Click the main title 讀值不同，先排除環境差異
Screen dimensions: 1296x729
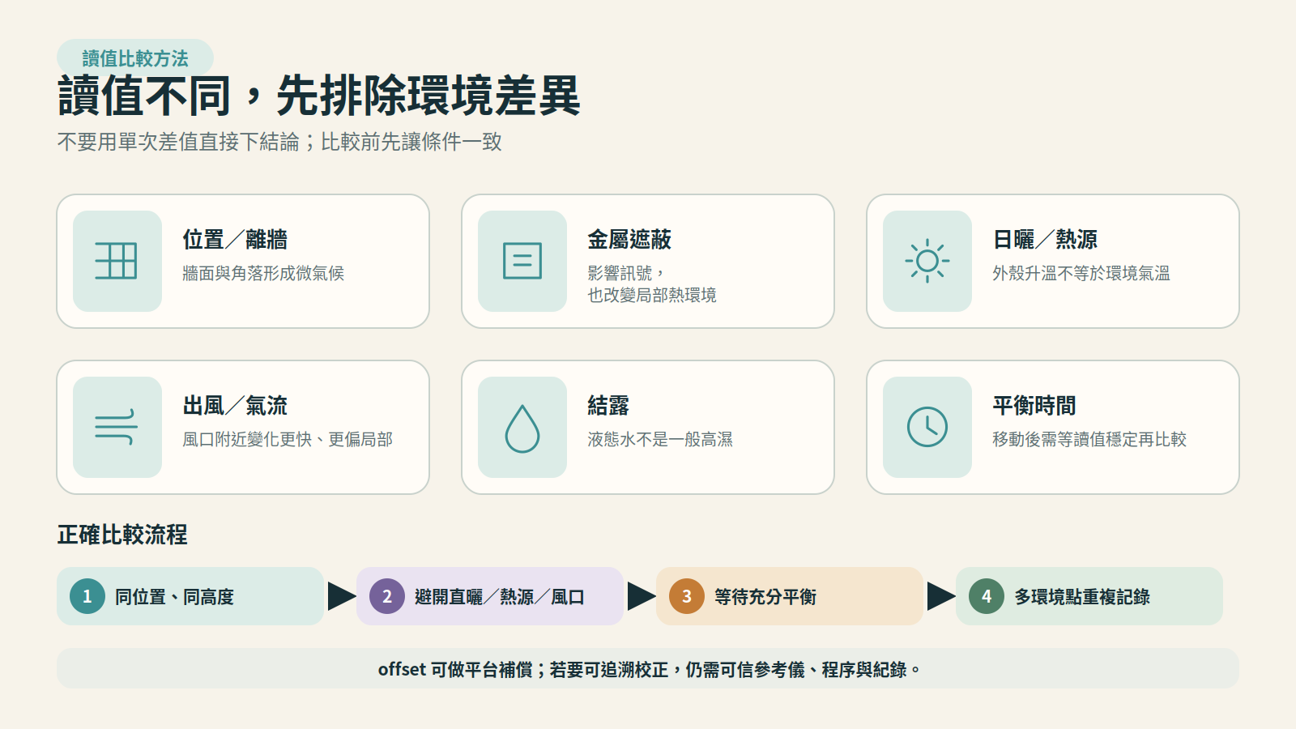point(319,96)
